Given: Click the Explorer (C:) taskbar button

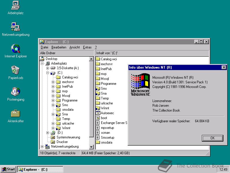Looking at the screenshot, I should pos(40,169).
